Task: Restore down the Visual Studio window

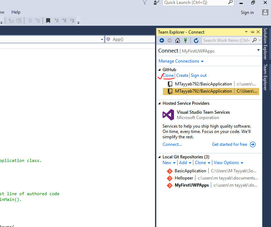Action: tap(253, 3)
